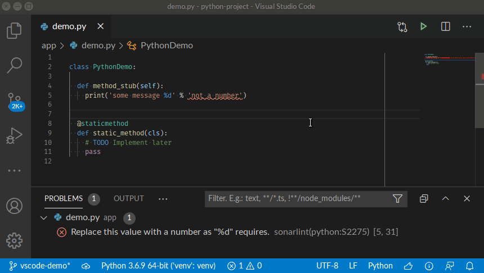
Task: Click the thumbs-up status bar icon
Action: click(409, 266)
